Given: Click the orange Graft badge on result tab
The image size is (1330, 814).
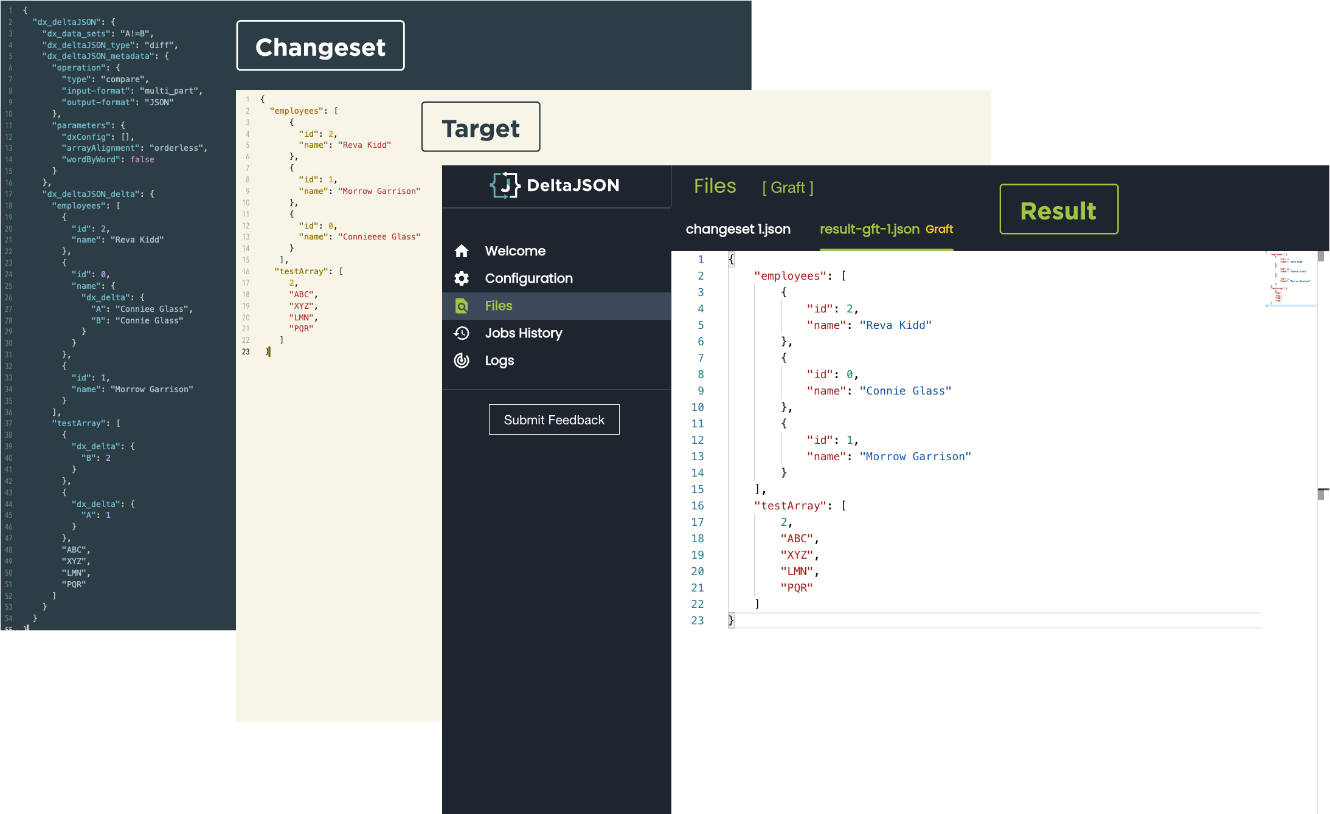Looking at the screenshot, I should (940, 229).
